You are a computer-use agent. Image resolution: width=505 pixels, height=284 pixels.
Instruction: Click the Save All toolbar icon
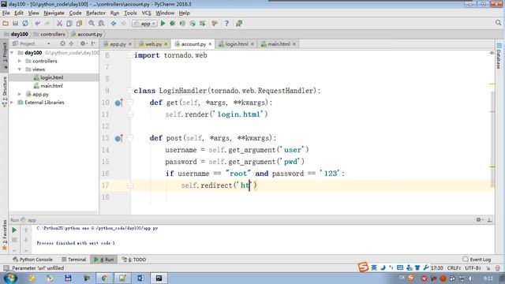15,24
